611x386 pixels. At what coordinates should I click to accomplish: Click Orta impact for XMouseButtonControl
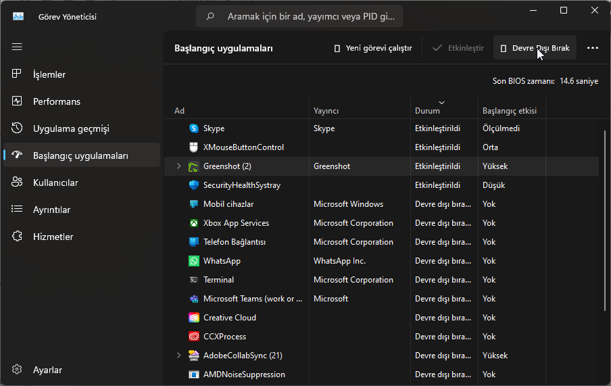pyautogui.click(x=490, y=147)
